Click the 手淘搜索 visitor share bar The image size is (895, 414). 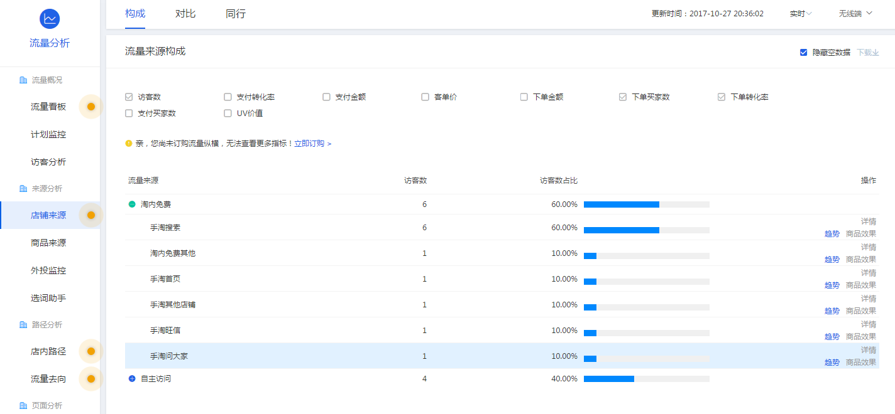pos(646,230)
